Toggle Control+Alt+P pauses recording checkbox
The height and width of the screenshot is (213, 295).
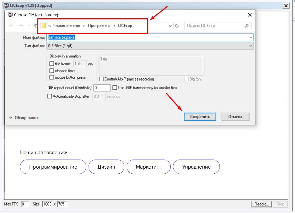101,79
